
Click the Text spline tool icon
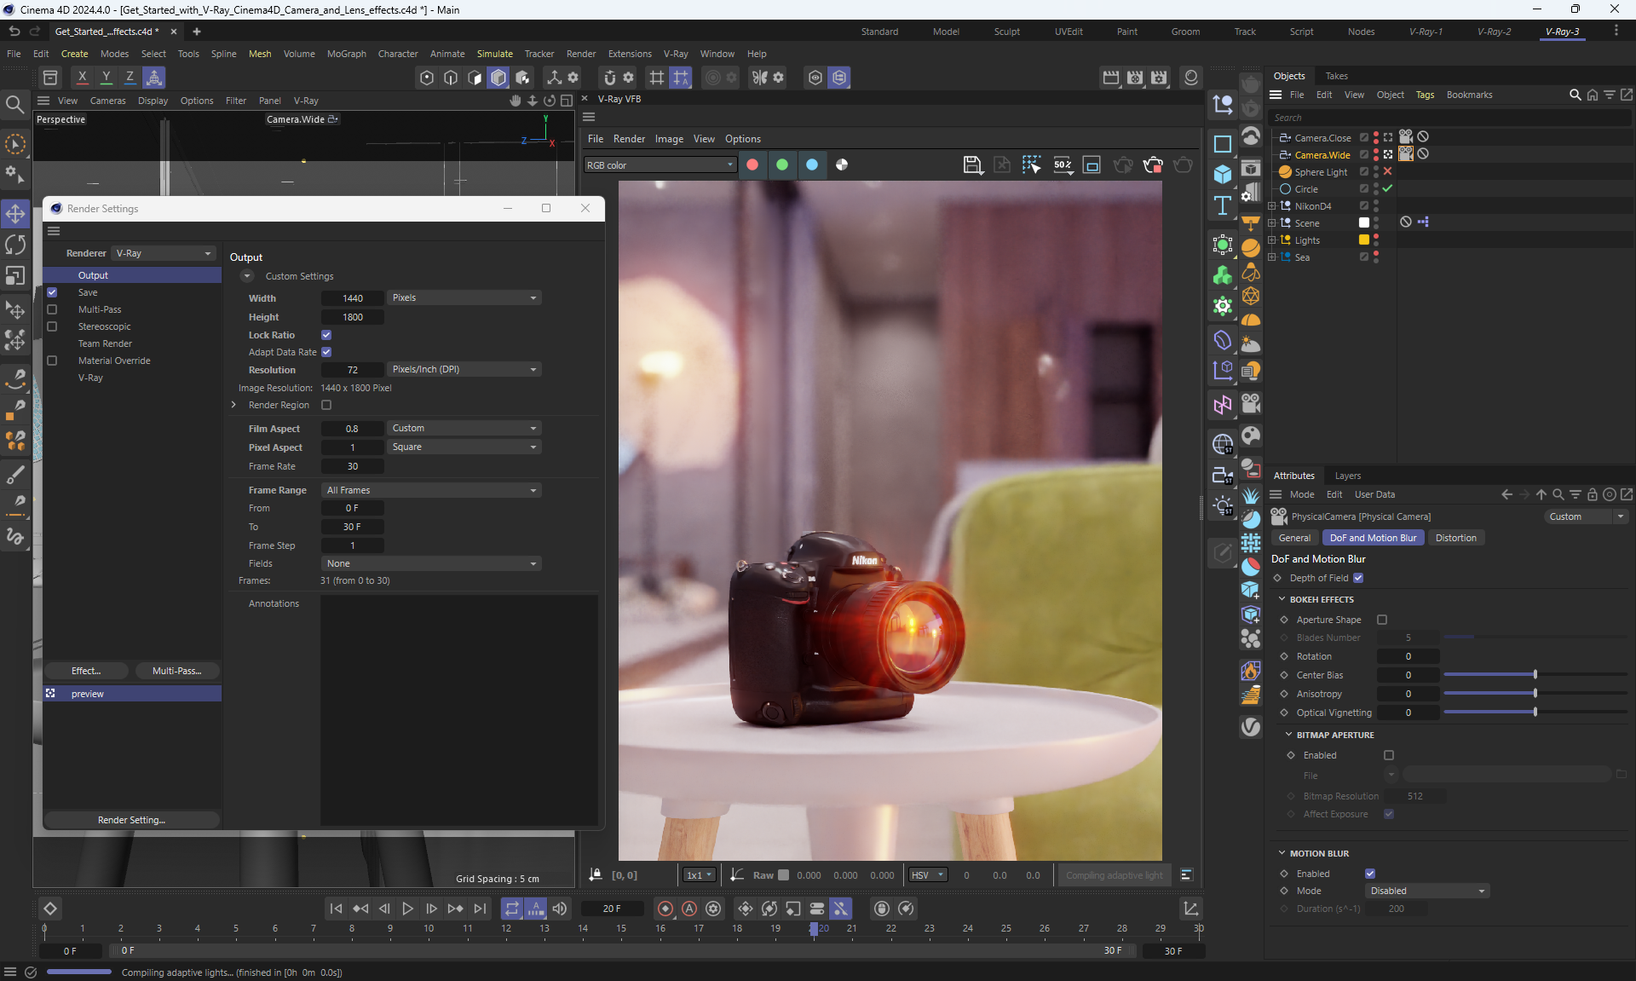1223,205
